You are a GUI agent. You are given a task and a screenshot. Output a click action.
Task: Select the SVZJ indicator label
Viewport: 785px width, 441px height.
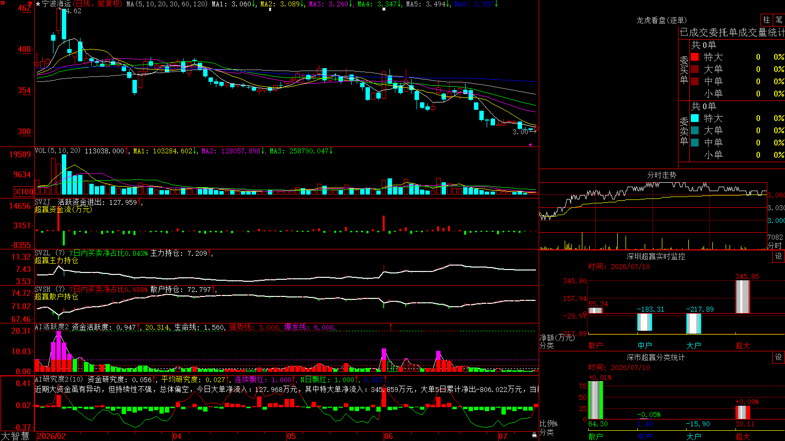(x=42, y=202)
